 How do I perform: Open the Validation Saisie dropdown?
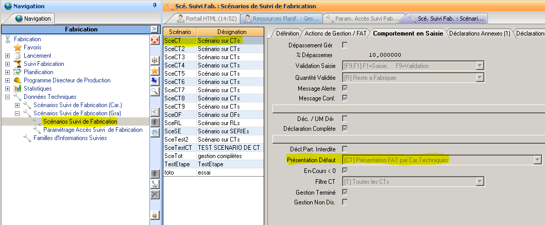pos(480,65)
